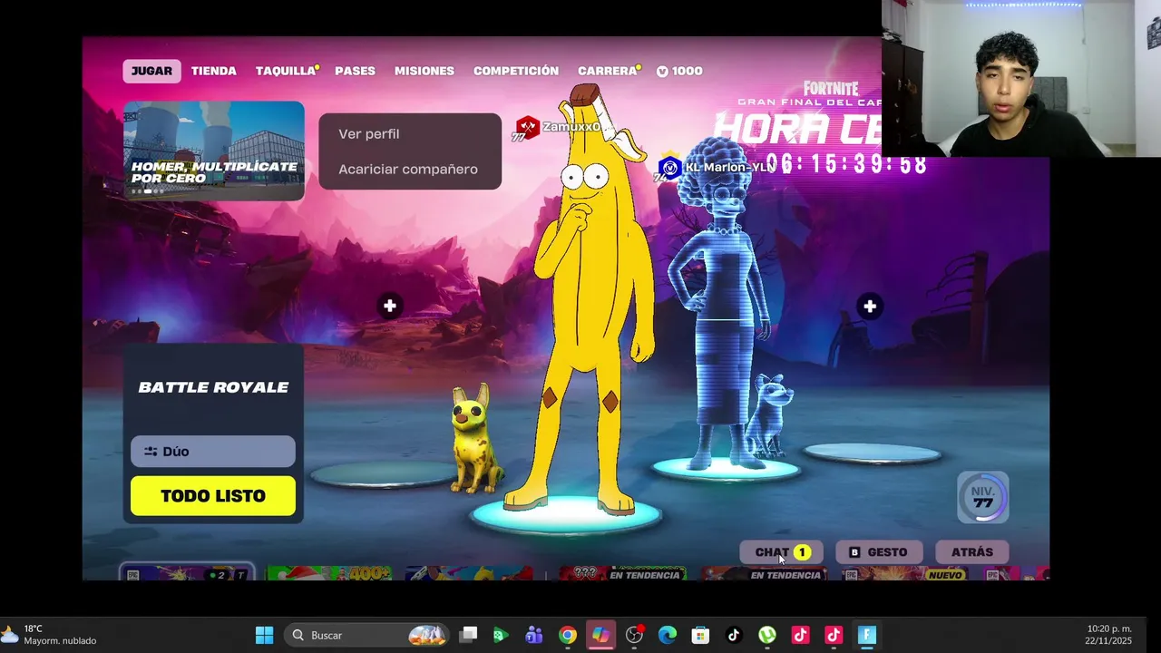Click the blue rank badge beside KL Marlon-YLN

tap(669, 168)
